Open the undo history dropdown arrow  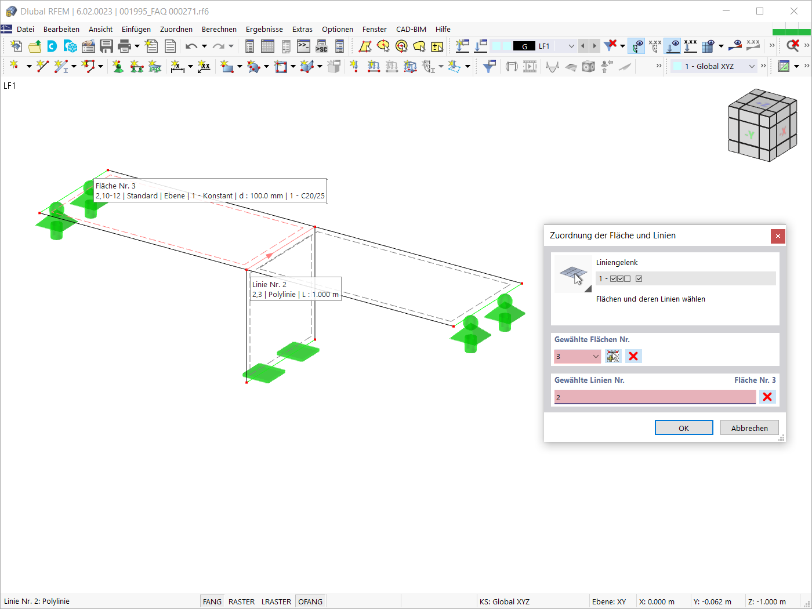click(x=204, y=46)
